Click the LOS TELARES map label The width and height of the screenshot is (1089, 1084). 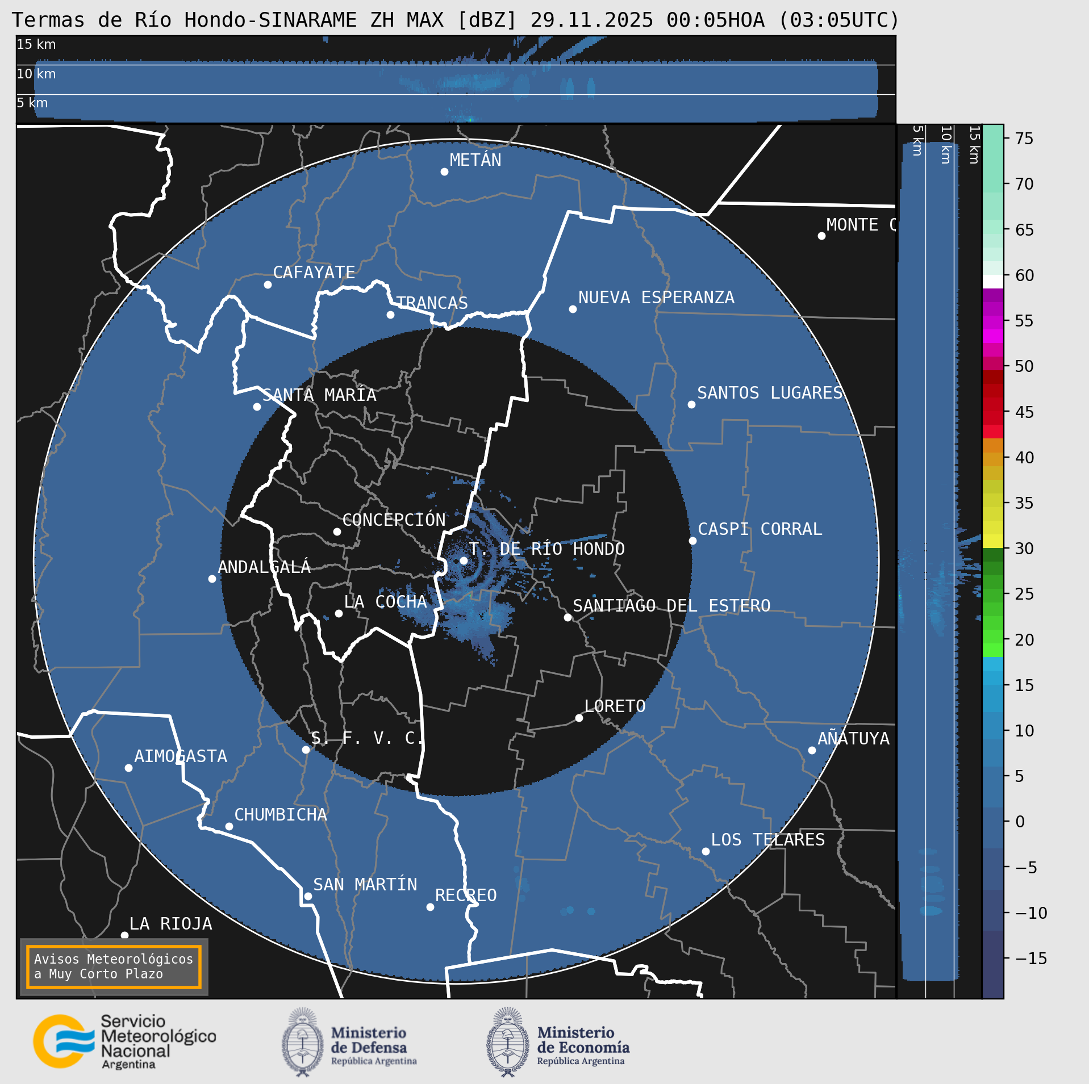point(767,840)
